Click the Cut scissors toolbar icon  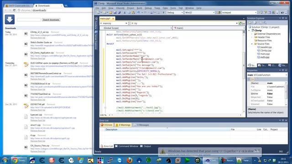click(125, 13)
